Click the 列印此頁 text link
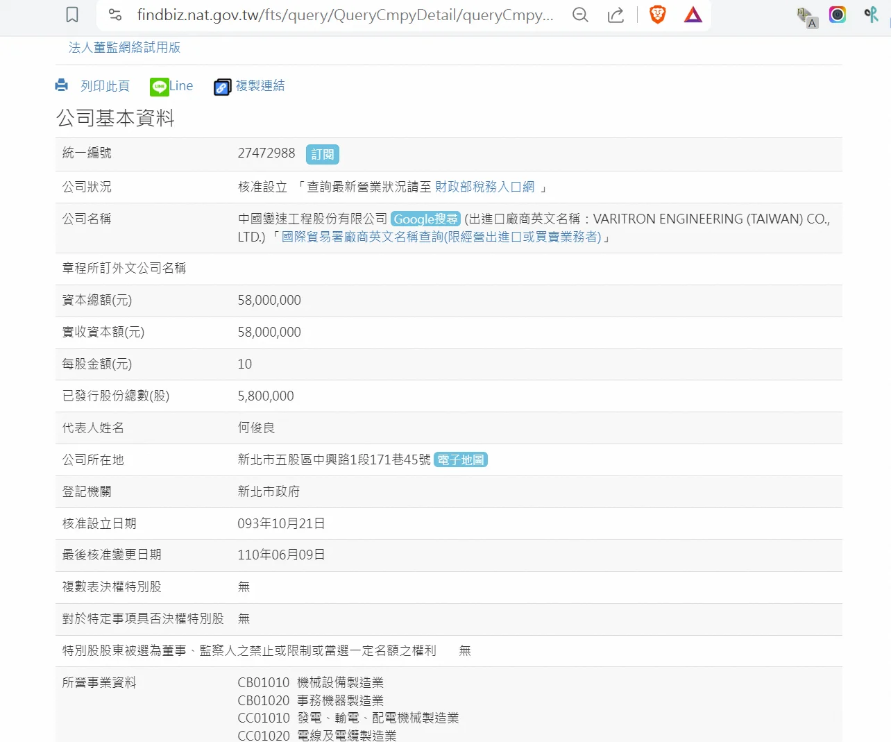Viewport: 891px width, 742px height. click(105, 86)
